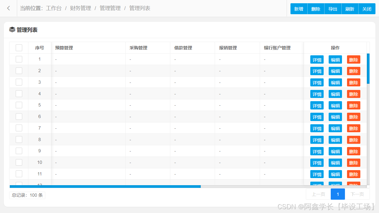Click 编辑 for row 3
Image resolution: width=379 pixels, height=213 pixels.
coord(335,83)
